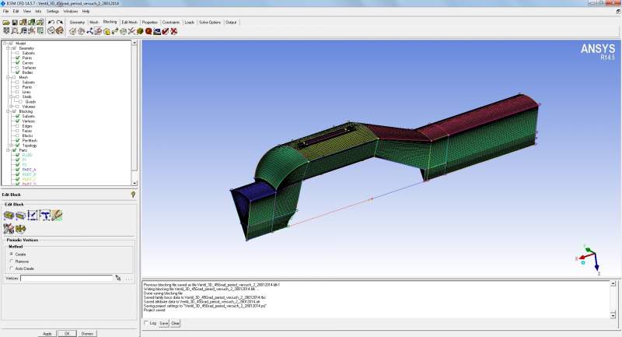
Task: Switch to the Solve Options tab
Action: (x=210, y=23)
